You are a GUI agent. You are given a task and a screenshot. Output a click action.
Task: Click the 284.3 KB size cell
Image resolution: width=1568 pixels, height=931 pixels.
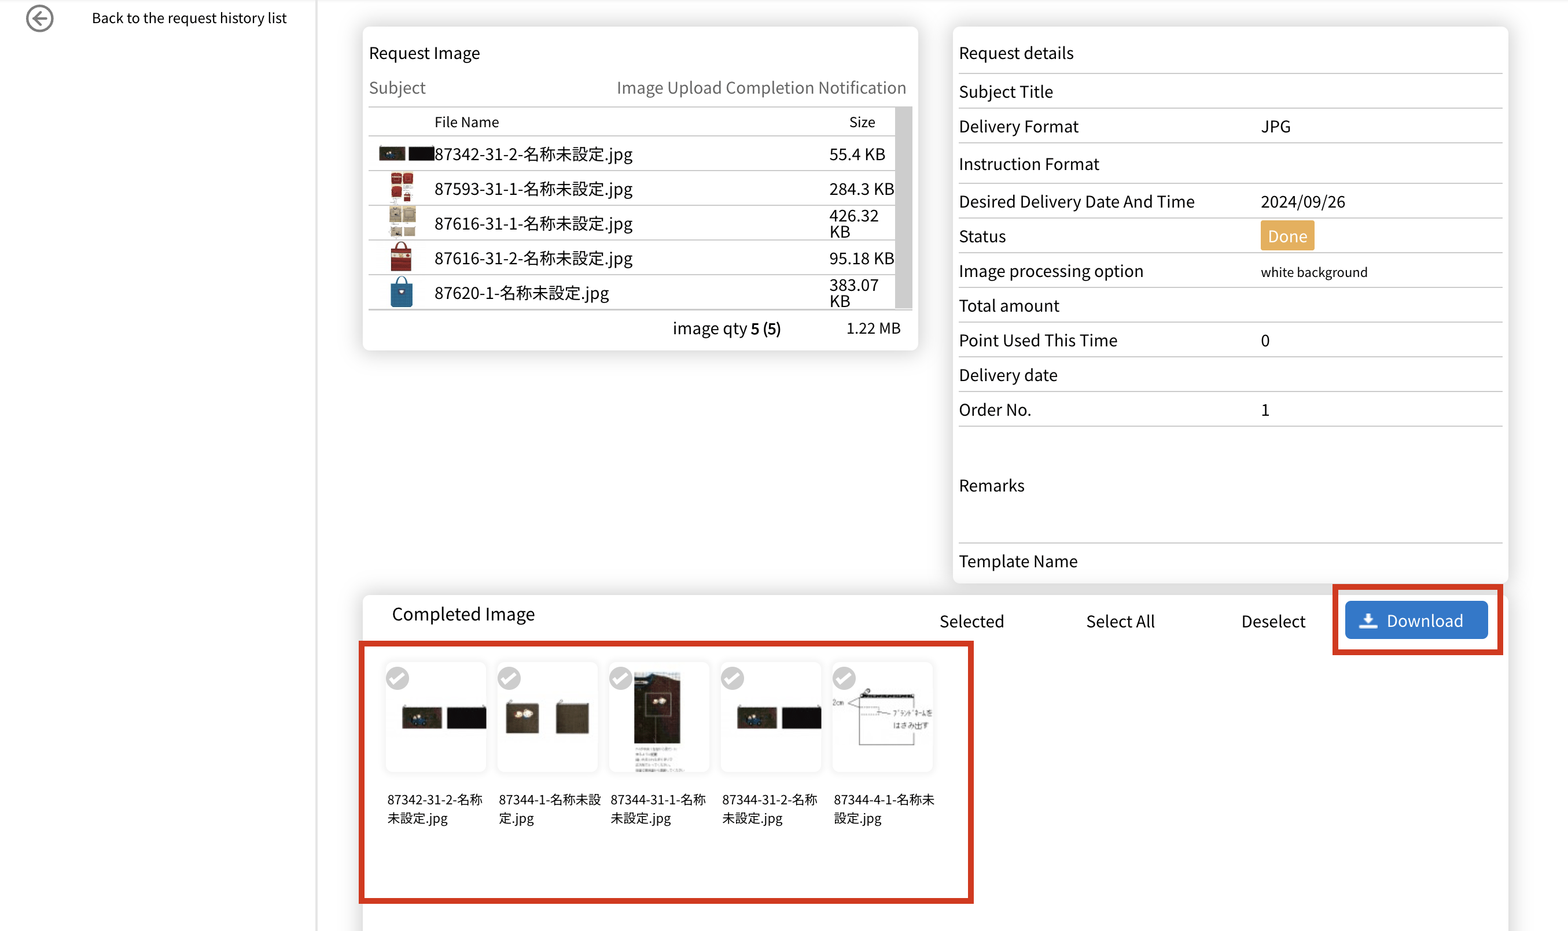click(x=861, y=189)
